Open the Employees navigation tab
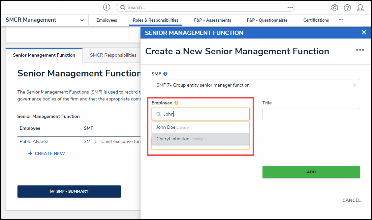372x220 pixels. point(107,20)
